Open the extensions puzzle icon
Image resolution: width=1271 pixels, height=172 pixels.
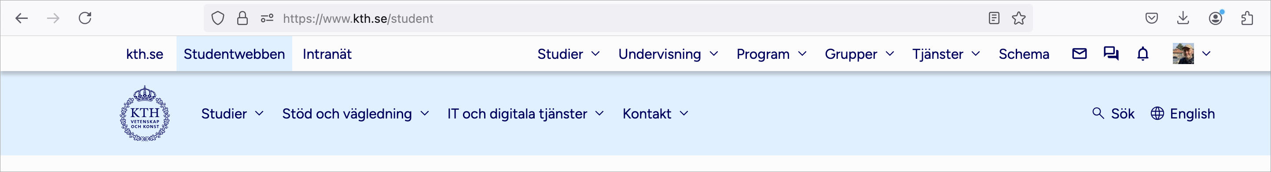pos(1247,18)
